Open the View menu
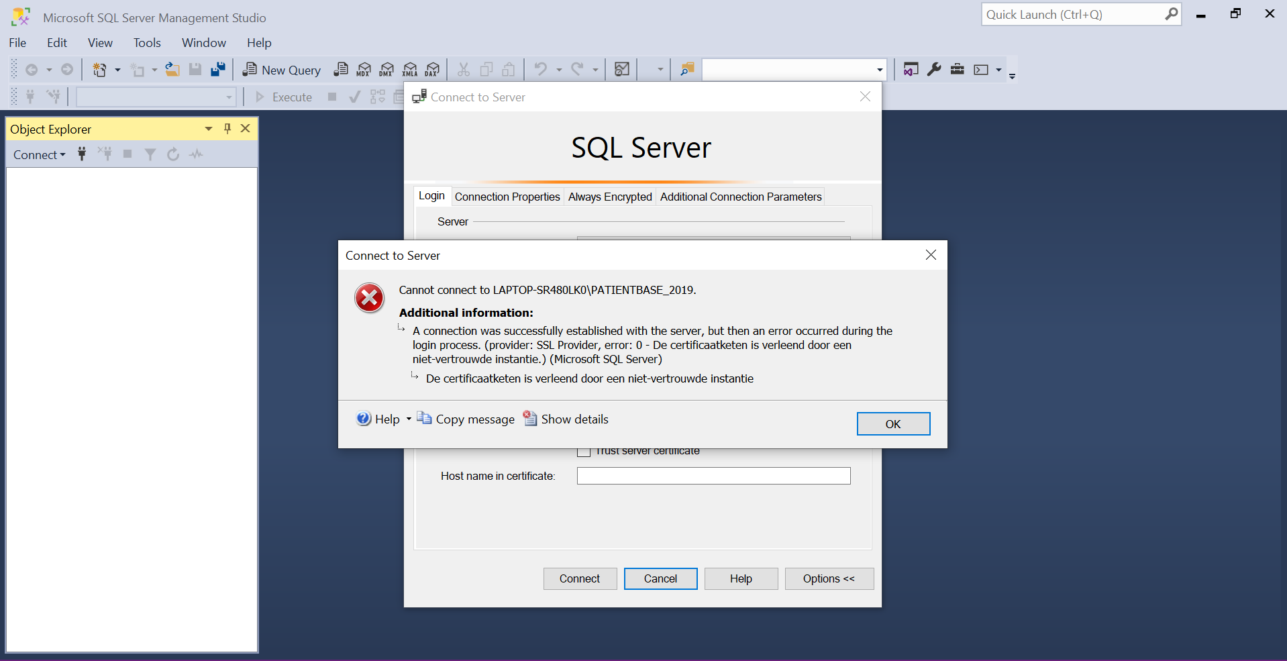This screenshot has width=1287, height=661. click(100, 43)
